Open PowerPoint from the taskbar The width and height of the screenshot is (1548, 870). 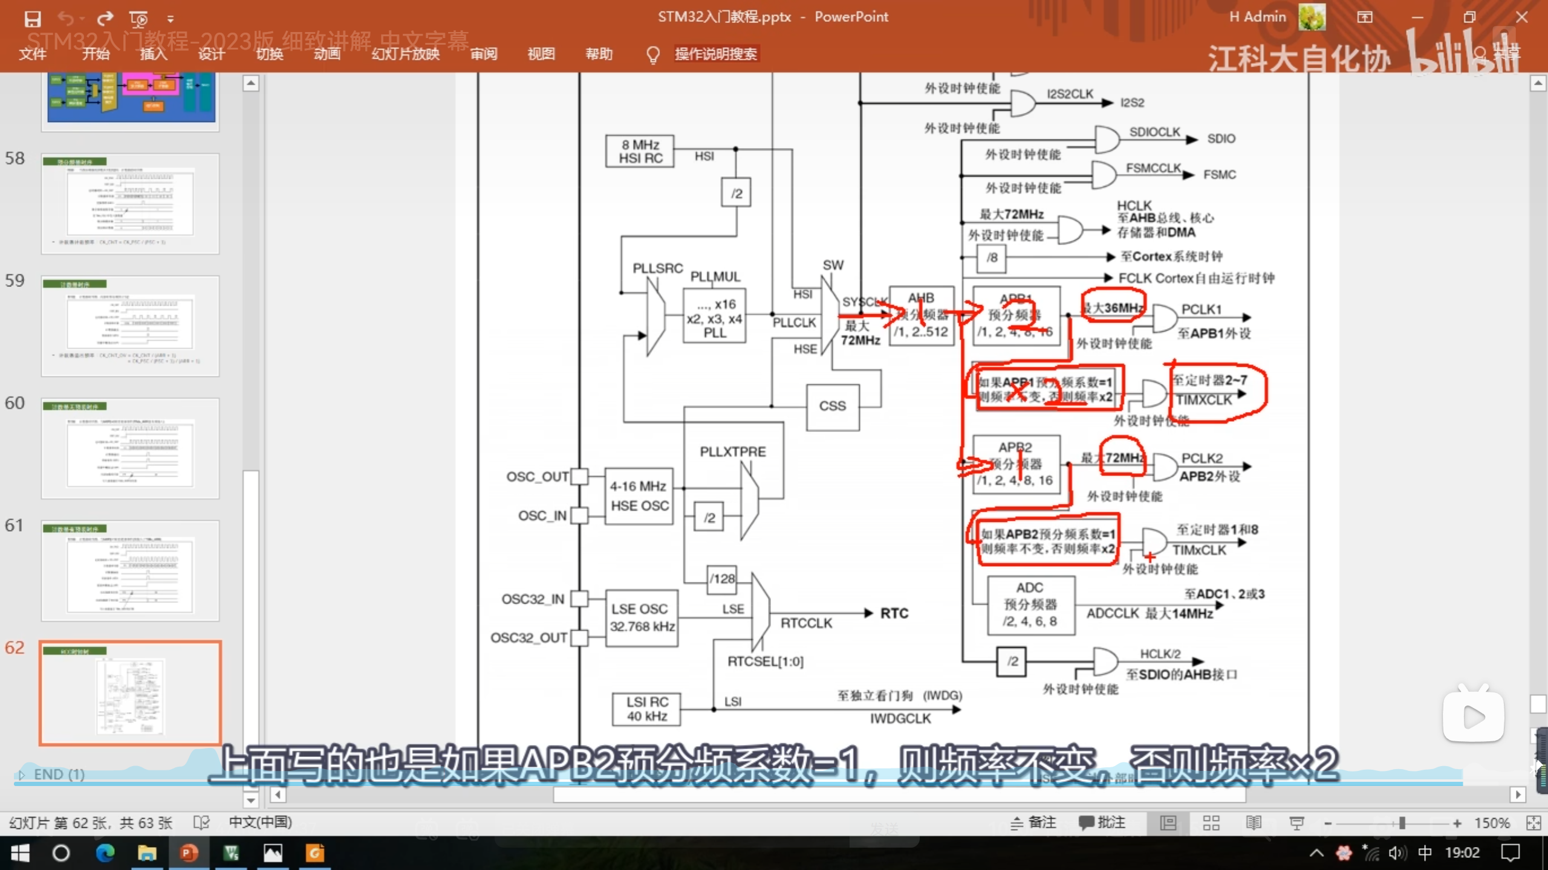click(x=188, y=853)
